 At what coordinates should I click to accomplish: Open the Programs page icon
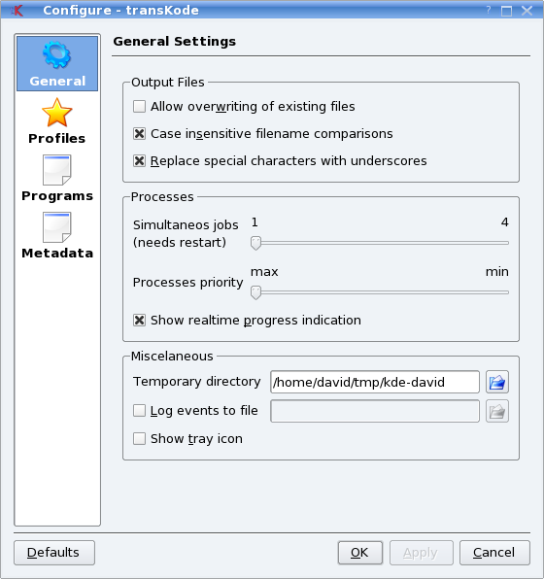click(57, 170)
